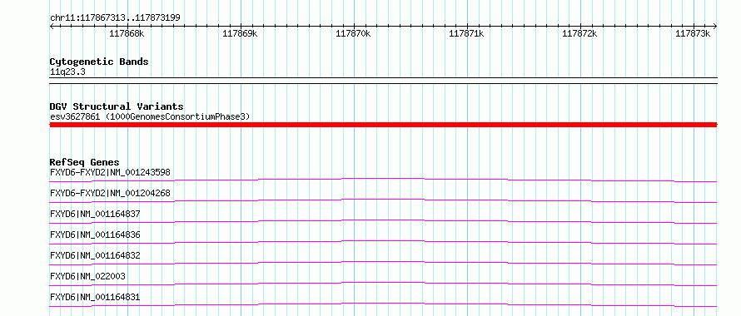741x316 pixels.
Task: Click the right arrow end of ruler
Action: tap(714, 26)
